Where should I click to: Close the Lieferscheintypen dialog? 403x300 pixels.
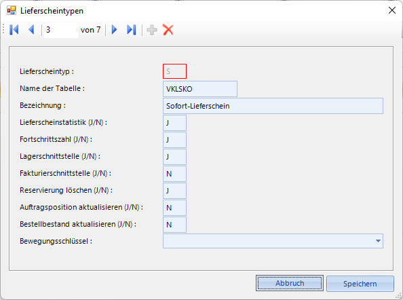(392, 10)
